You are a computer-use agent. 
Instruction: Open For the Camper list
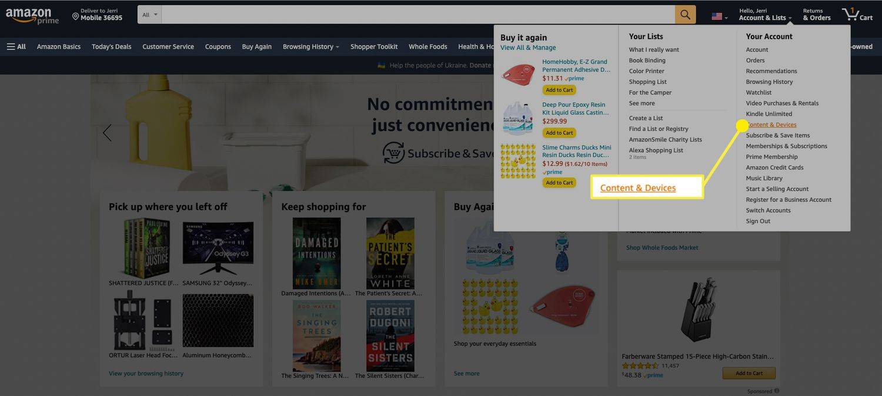[650, 92]
